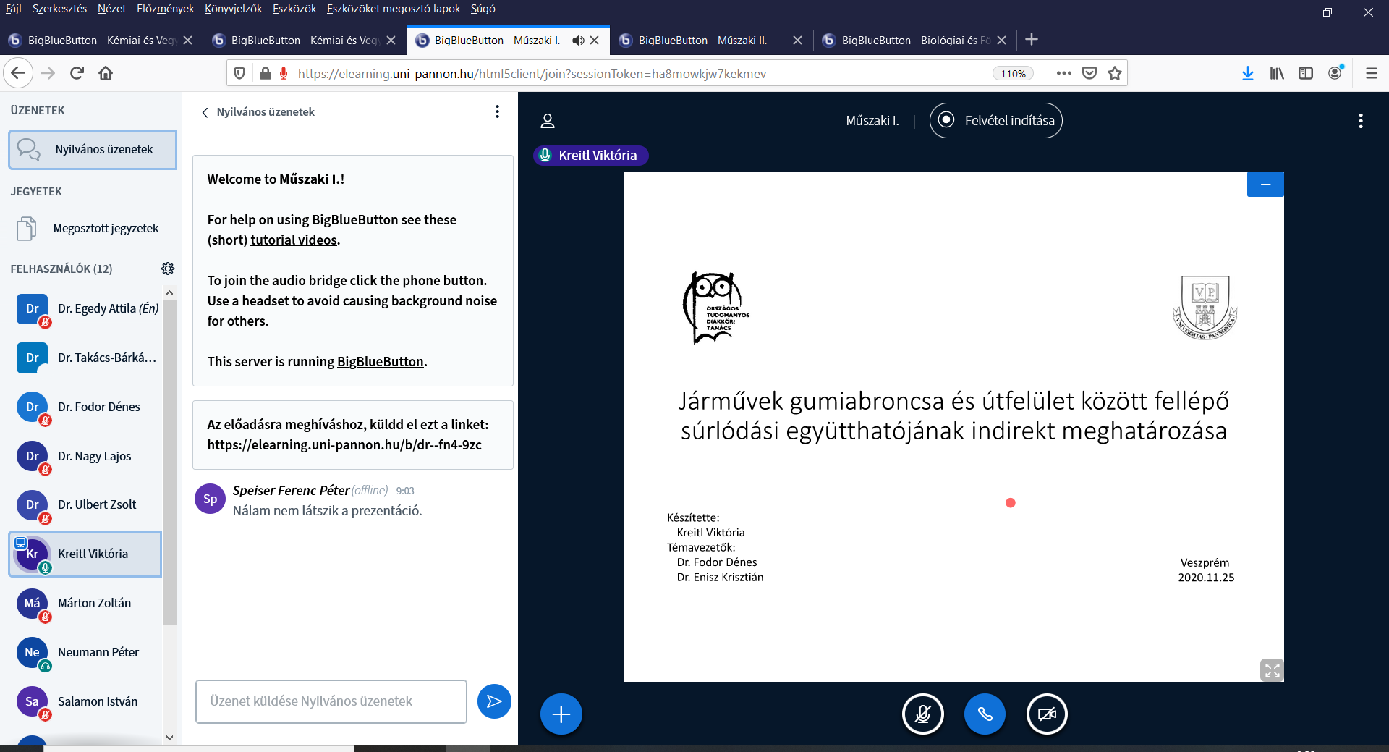Screen dimensions: 1389x752
Task: Open the users list settings gear
Action: 168,269
